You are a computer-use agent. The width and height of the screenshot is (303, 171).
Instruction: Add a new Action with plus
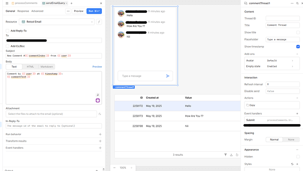[297, 98]
